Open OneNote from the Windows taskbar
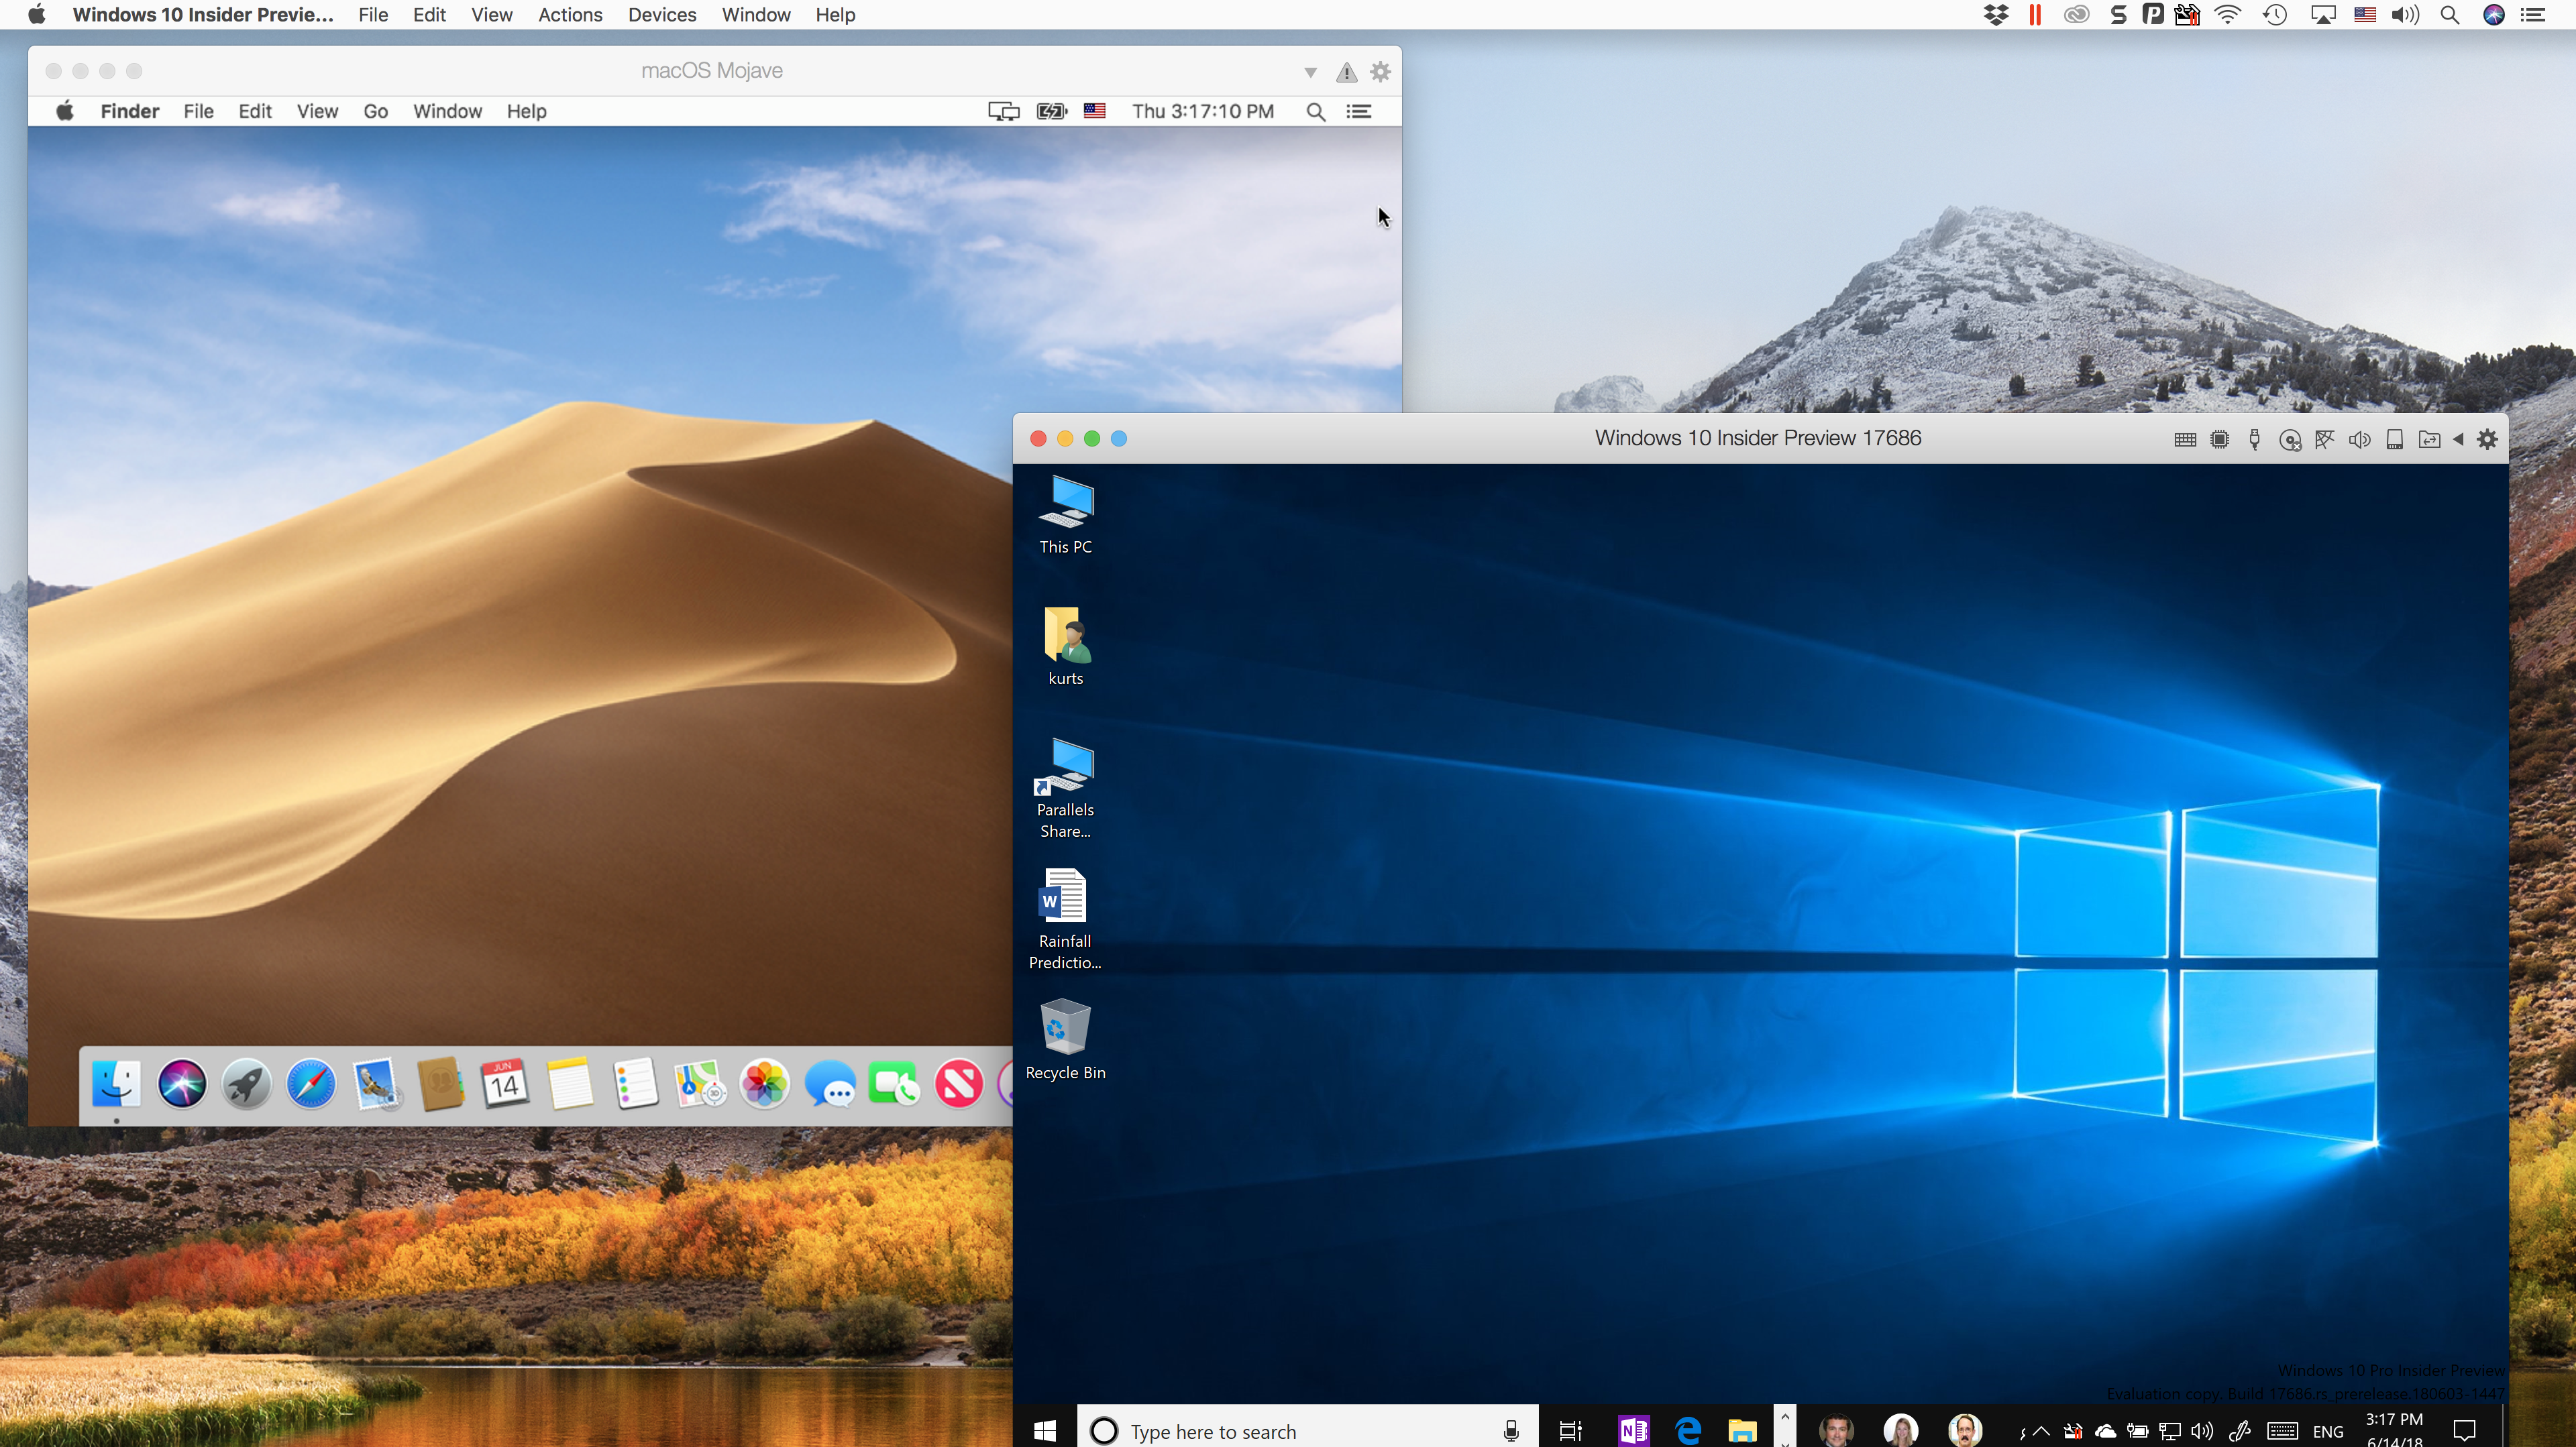Image resolution: width=2576 pixels, height=1447 pixels. (1633, 1430)
